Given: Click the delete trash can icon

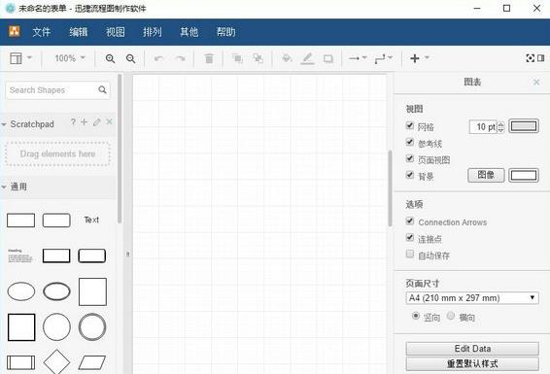Looking at the screenshot, I should click(209, 58).
